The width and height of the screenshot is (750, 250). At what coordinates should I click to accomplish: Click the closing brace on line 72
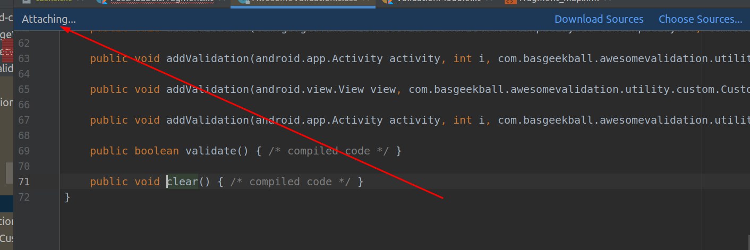click(x=67, y=197)
